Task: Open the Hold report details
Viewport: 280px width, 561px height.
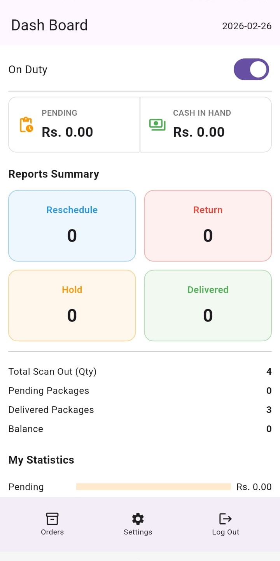Action: 72,305
